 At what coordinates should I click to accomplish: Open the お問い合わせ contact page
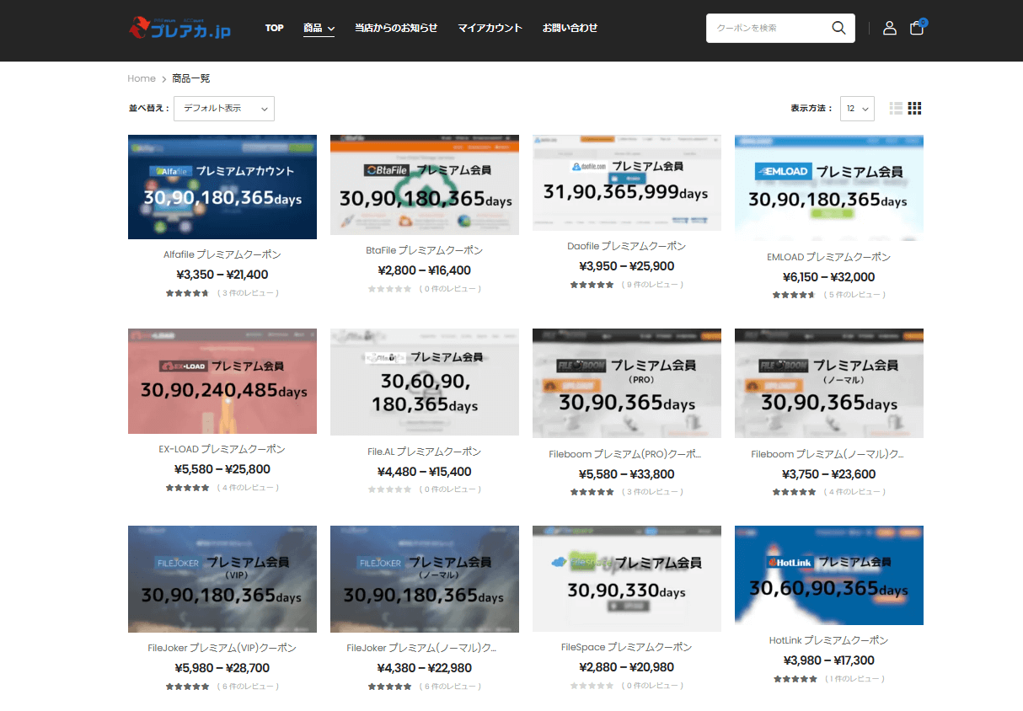(x=570, y=28)
